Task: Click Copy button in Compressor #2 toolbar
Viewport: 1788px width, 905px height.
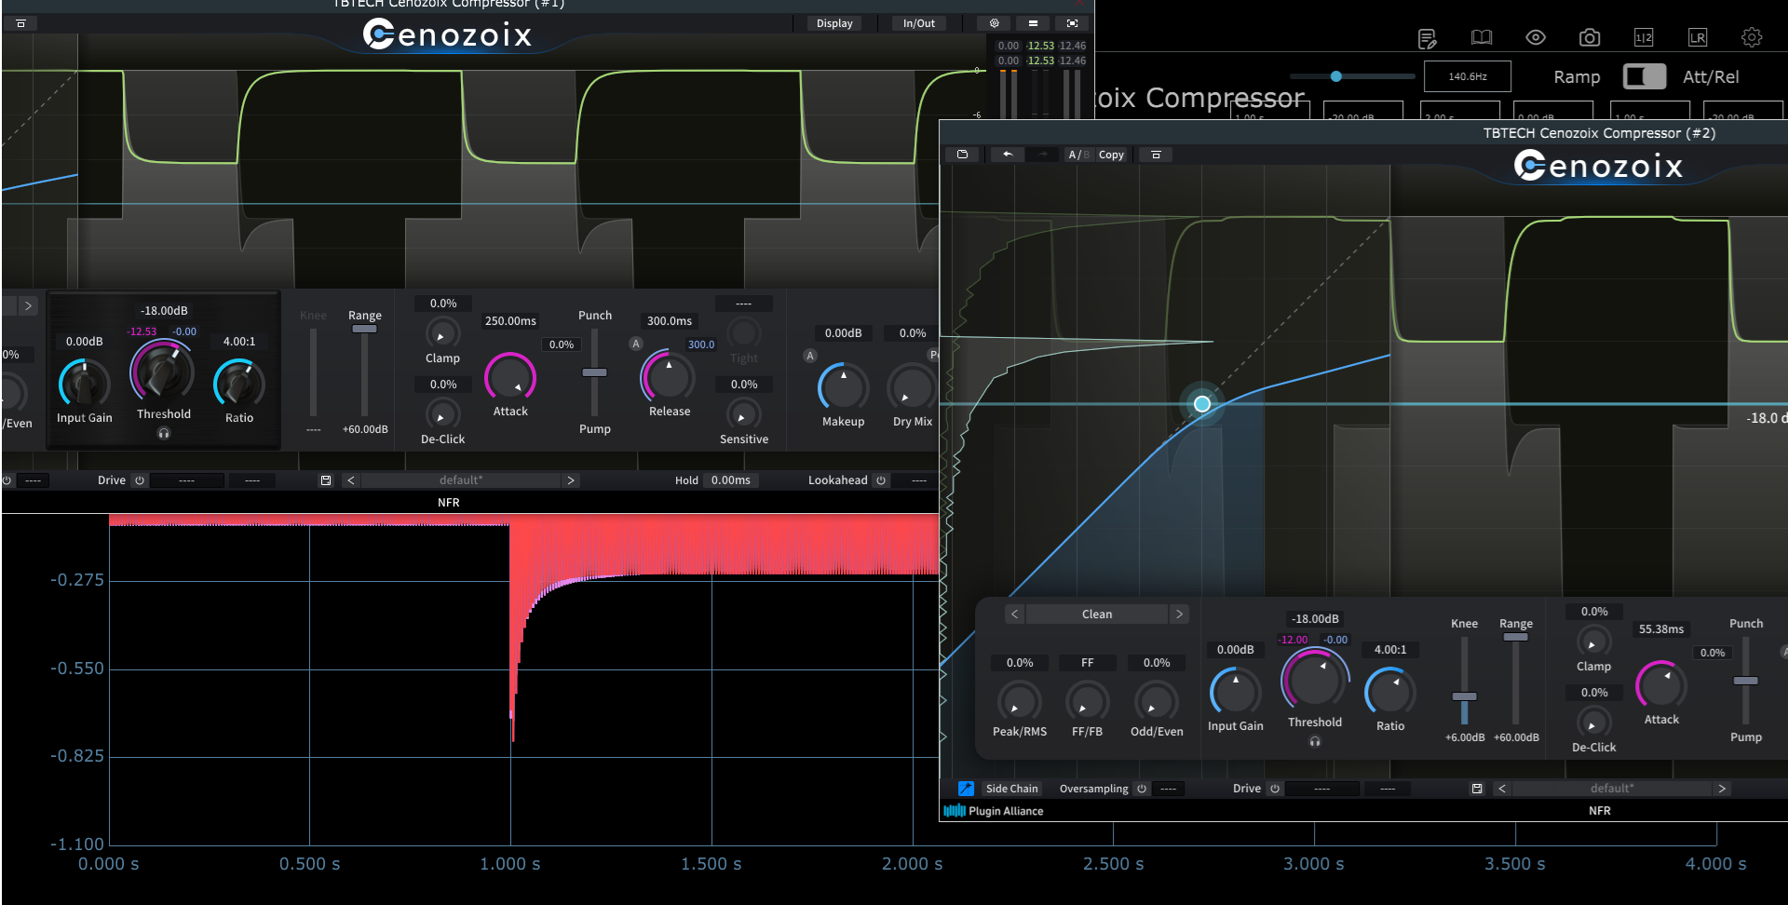Action: tap(1111, 155)
